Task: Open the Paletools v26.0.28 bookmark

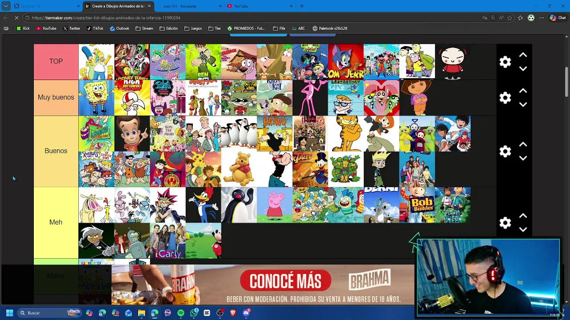Action: pyautogui.click(x=330, y=28)
